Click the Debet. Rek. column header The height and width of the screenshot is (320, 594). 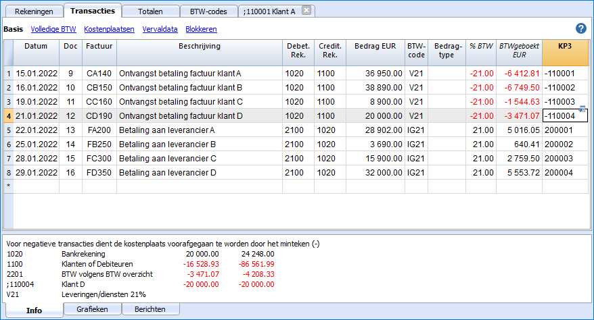click(x=298, y=53)
